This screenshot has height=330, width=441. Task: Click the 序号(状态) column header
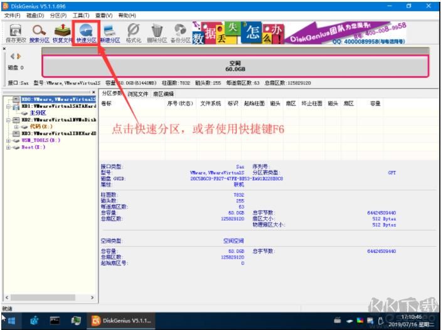180,103
